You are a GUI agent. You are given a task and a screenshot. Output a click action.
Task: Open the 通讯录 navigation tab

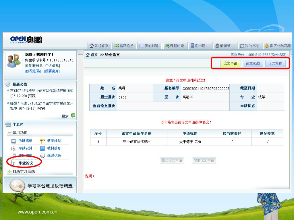[x=225, y=46]
